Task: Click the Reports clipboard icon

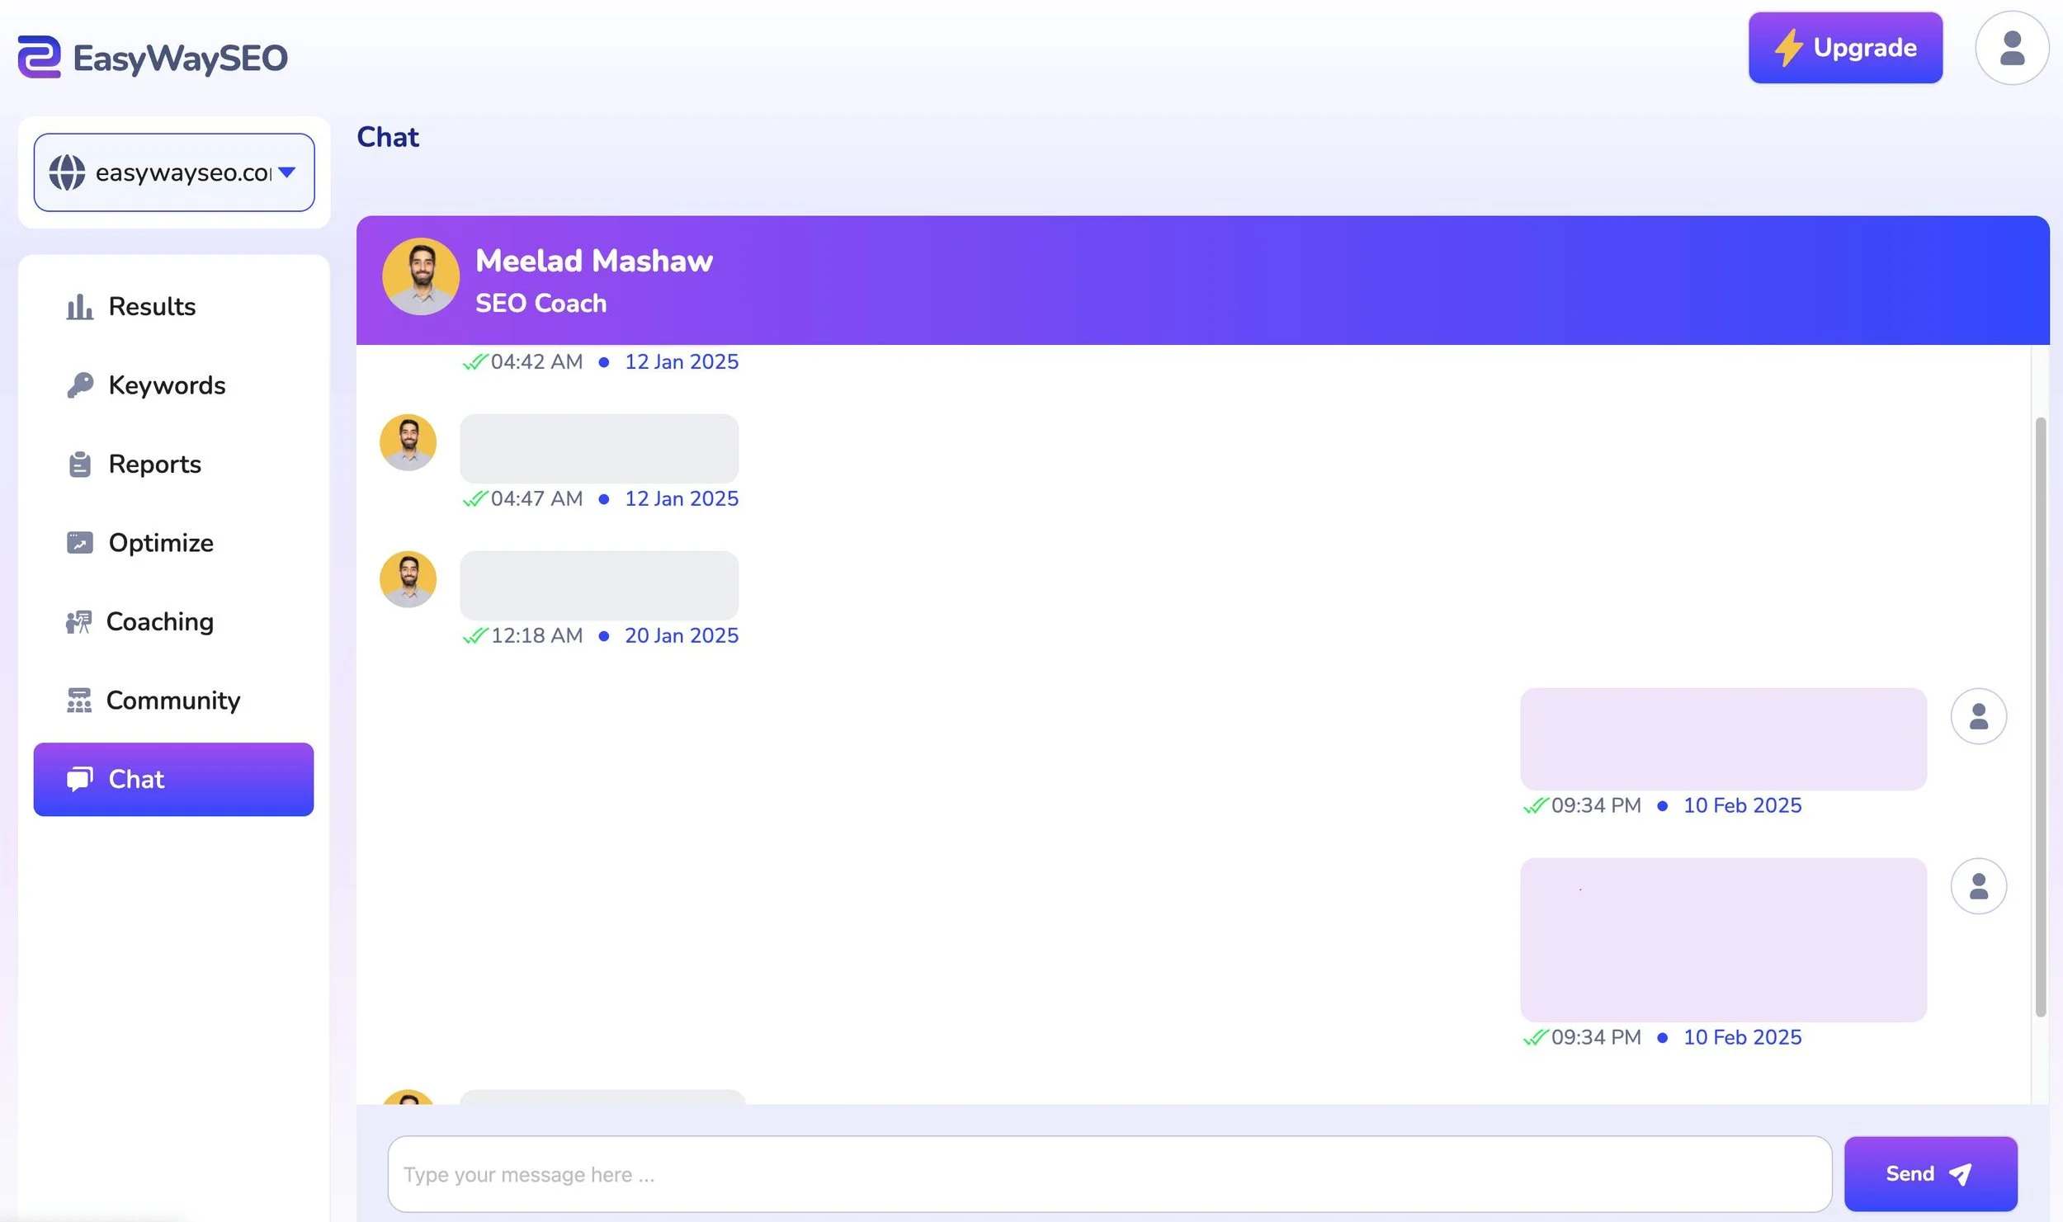Action: click(x=79, y=465)
